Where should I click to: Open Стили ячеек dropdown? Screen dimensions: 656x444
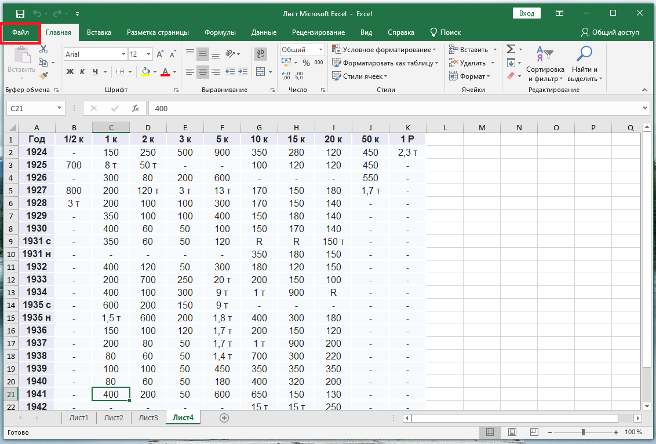[x=360, y=76]
